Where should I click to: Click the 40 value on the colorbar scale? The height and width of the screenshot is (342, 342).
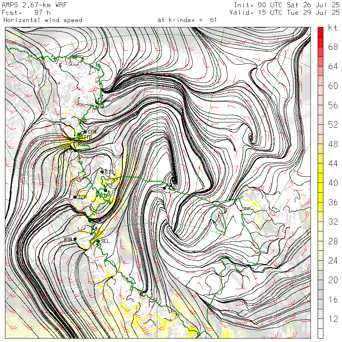click(333, 183)
